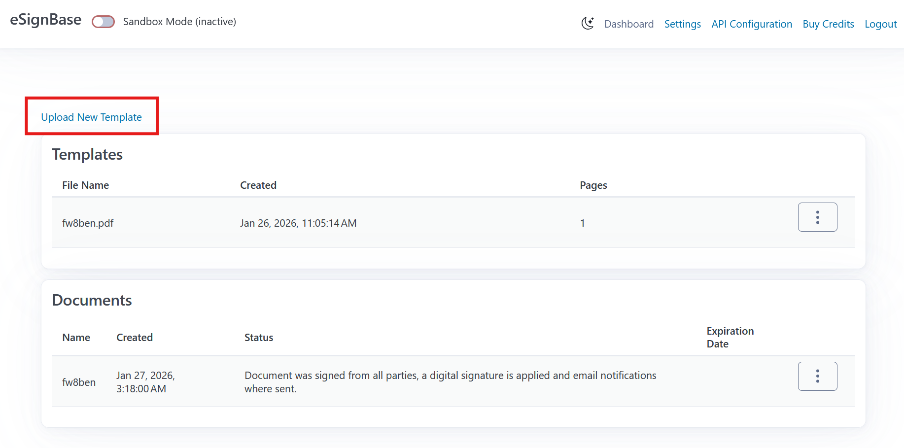Open the Dashboard page
Screen dimensions: 904x448
(628, 24)
